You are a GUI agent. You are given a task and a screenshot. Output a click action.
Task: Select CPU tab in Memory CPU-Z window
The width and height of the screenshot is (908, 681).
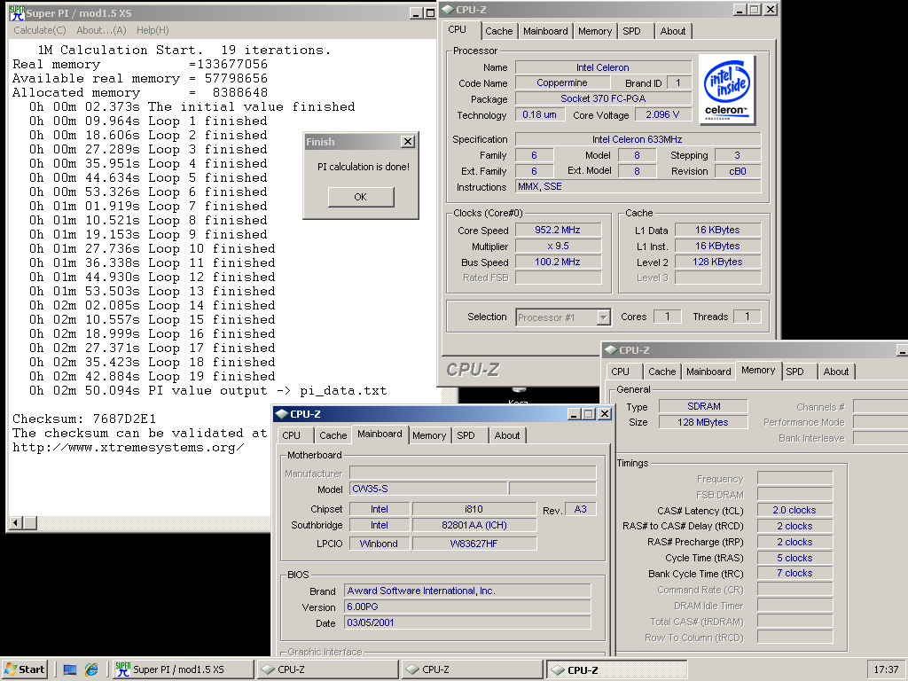pos(620,372)
